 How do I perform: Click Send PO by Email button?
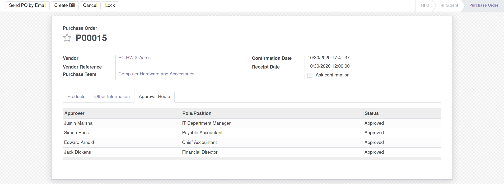tap(27, 5)
